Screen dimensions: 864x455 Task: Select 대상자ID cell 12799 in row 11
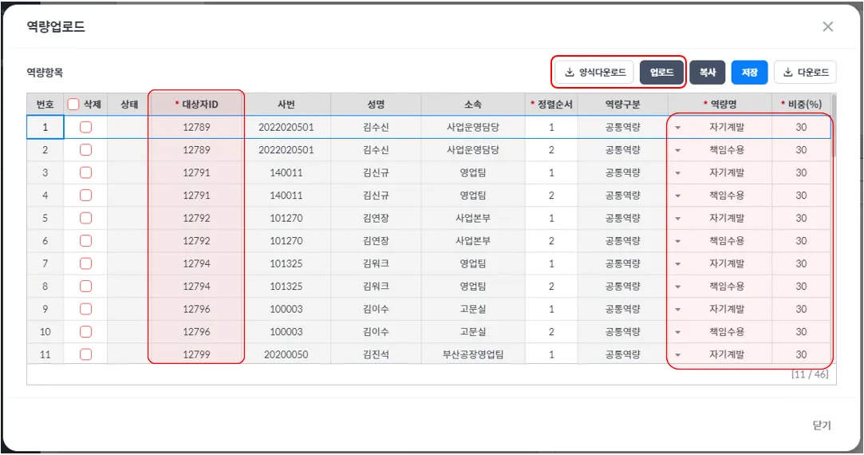pyautogui.click(x=197, y=354)
